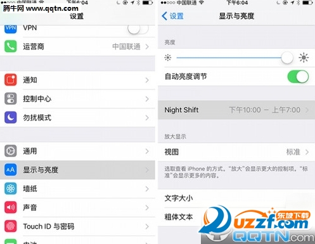
Task: Tap the 运营商 row label
Action: click(x=34, y=46)
